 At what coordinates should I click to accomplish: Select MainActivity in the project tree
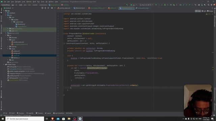pos(21,24)
